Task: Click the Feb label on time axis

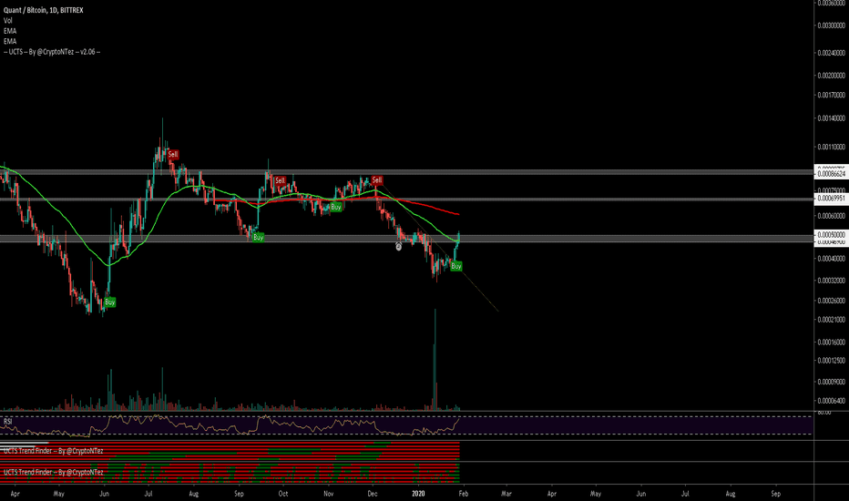Action: [464, 494]
